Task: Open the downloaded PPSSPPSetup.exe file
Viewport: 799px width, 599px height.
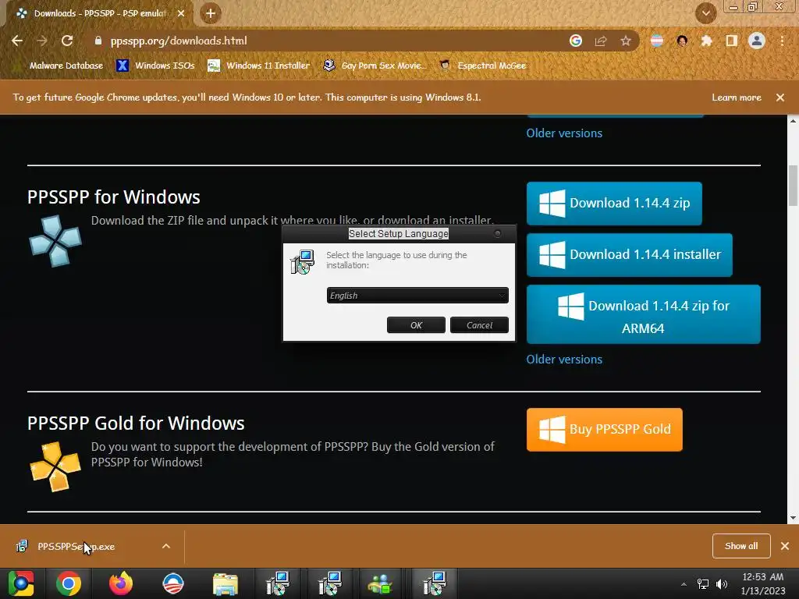Action: point(76,547)
